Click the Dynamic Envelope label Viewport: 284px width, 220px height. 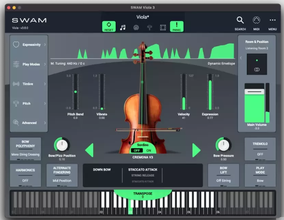[221, 64]
